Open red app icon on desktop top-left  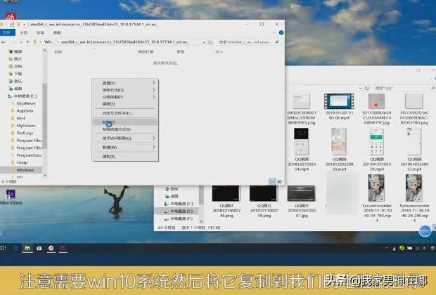11,16
